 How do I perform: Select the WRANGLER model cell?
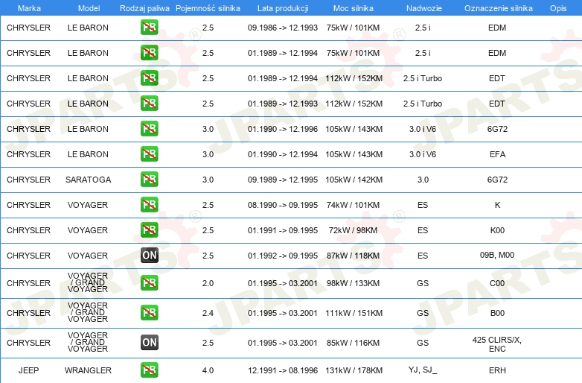pyautogui.click(x=88, y=371)
